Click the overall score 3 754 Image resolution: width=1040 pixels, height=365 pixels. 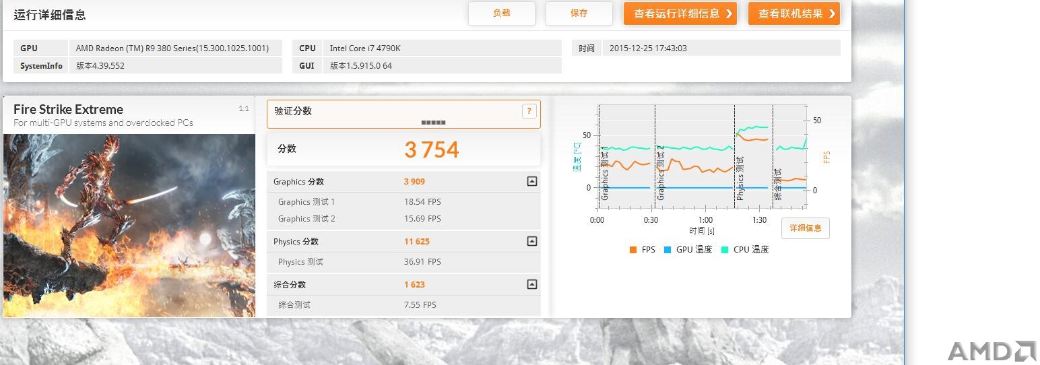pos(432,150)
